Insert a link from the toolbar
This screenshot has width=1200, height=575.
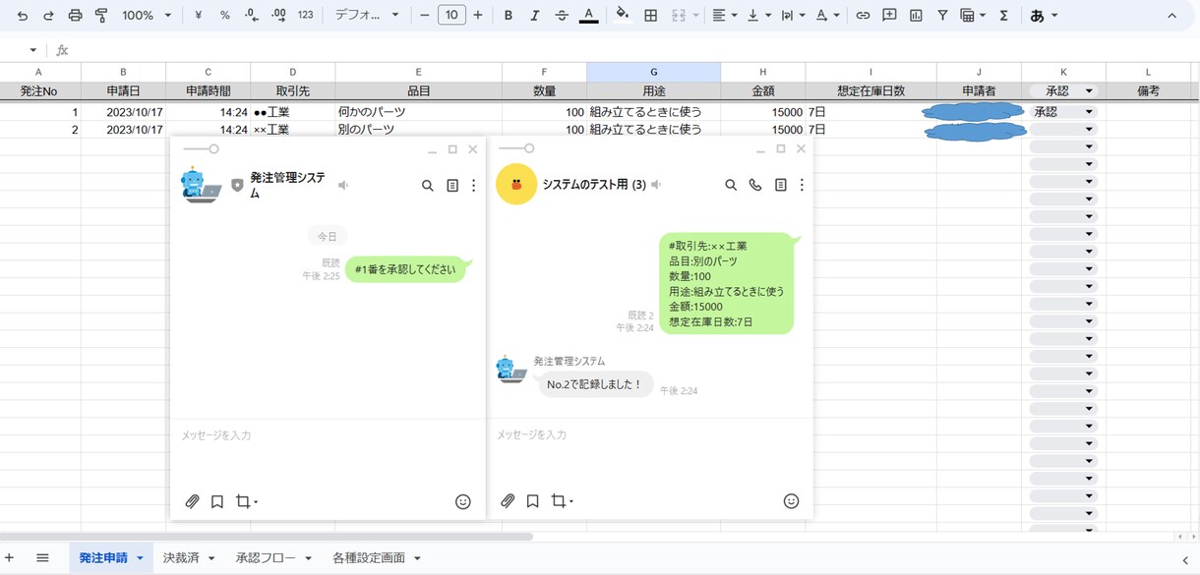click(863, 16)
